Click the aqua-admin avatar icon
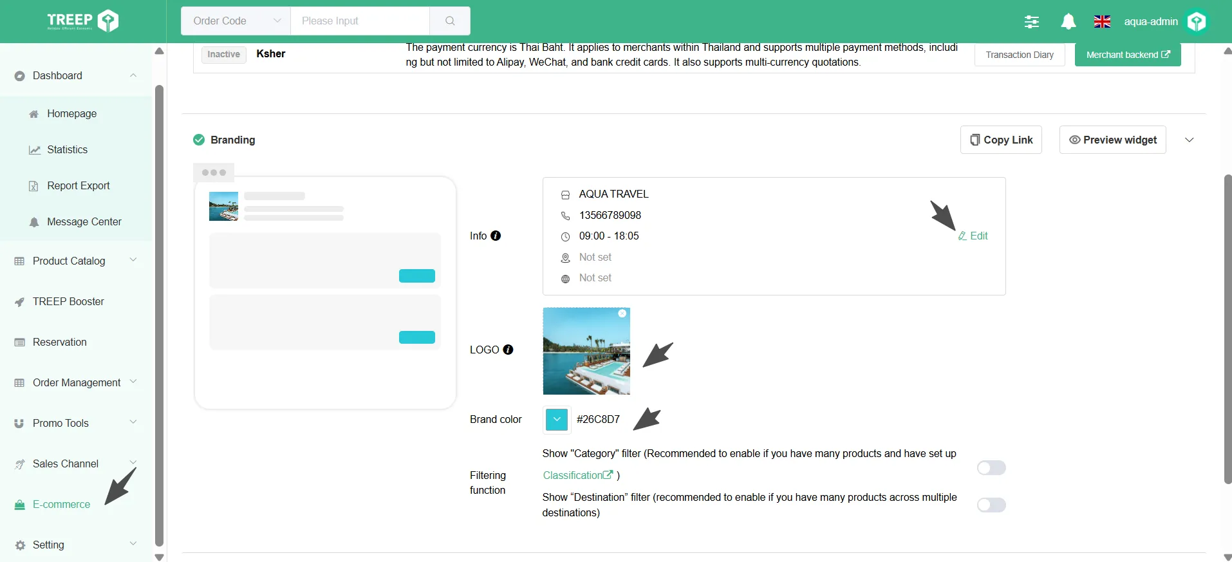Viewport: 1232px width, 562px height. point(1197,22)
